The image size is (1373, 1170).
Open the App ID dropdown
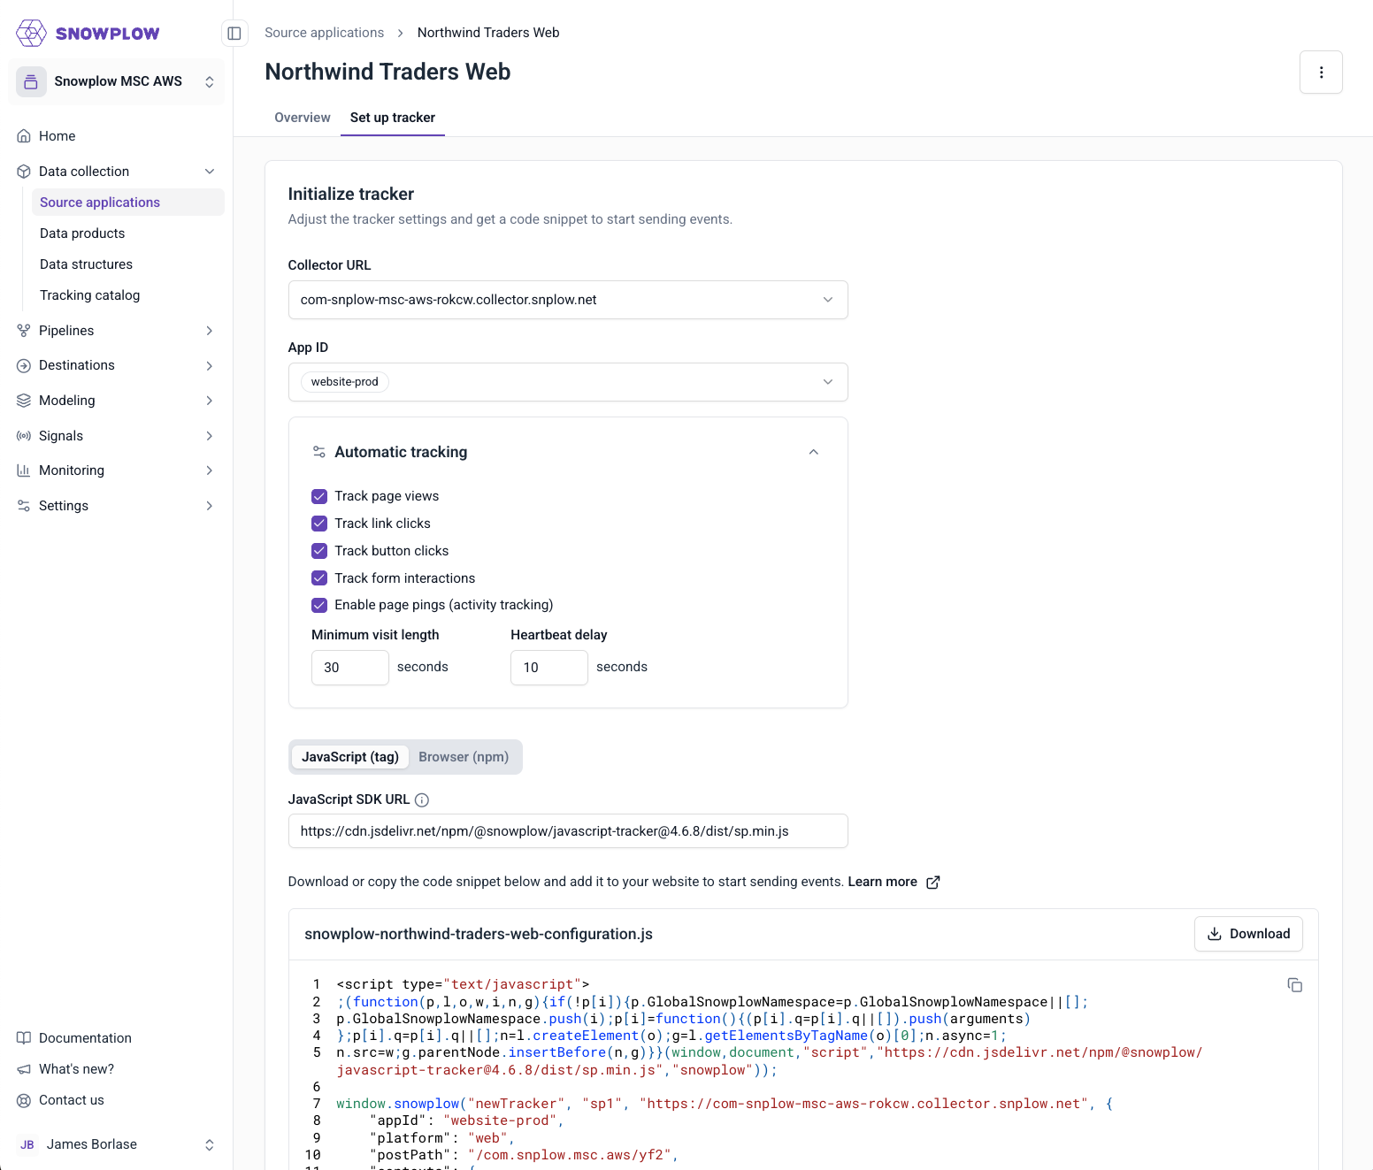[568, 382]
